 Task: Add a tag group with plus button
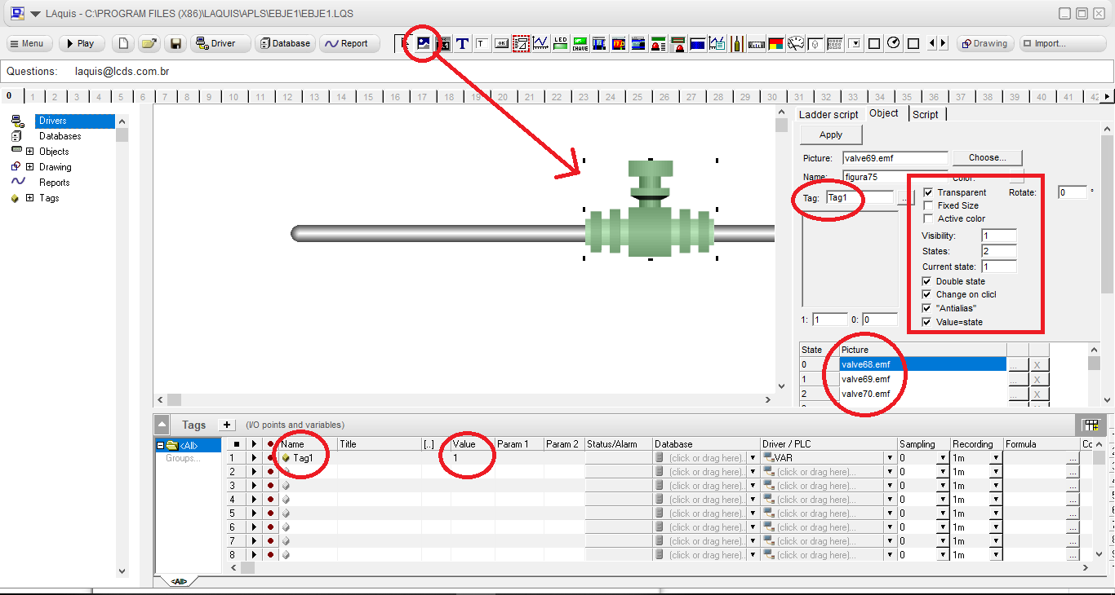[x=228, y=425]
